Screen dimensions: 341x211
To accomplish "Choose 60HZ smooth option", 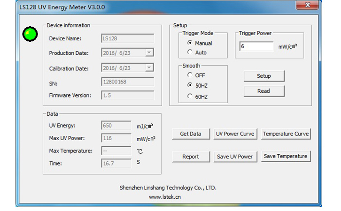I will click(x=190, y=97).
